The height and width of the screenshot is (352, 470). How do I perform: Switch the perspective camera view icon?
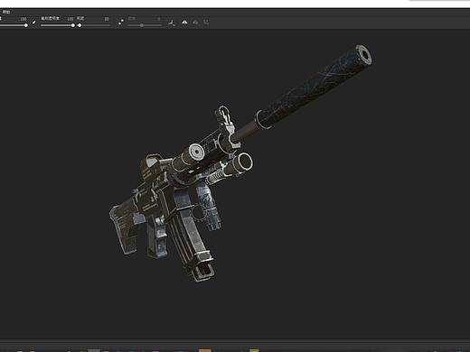184,23
